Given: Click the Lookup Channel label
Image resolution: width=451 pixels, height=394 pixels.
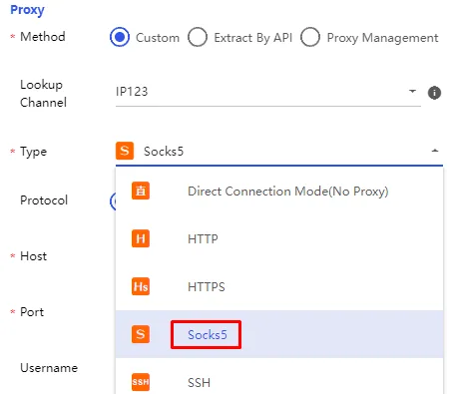Looking at the screenshot, I should (43, 94).
